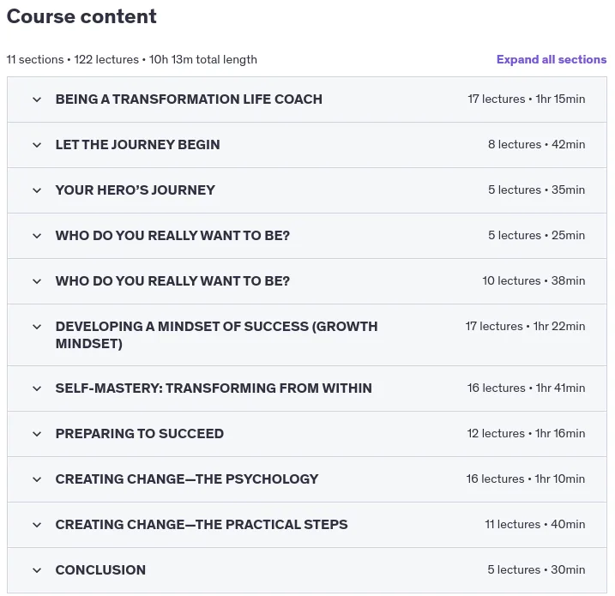Expand chevron for Being a Transformation Life Coach
This screenshot has width=615, height=596.
coord(37,99)
